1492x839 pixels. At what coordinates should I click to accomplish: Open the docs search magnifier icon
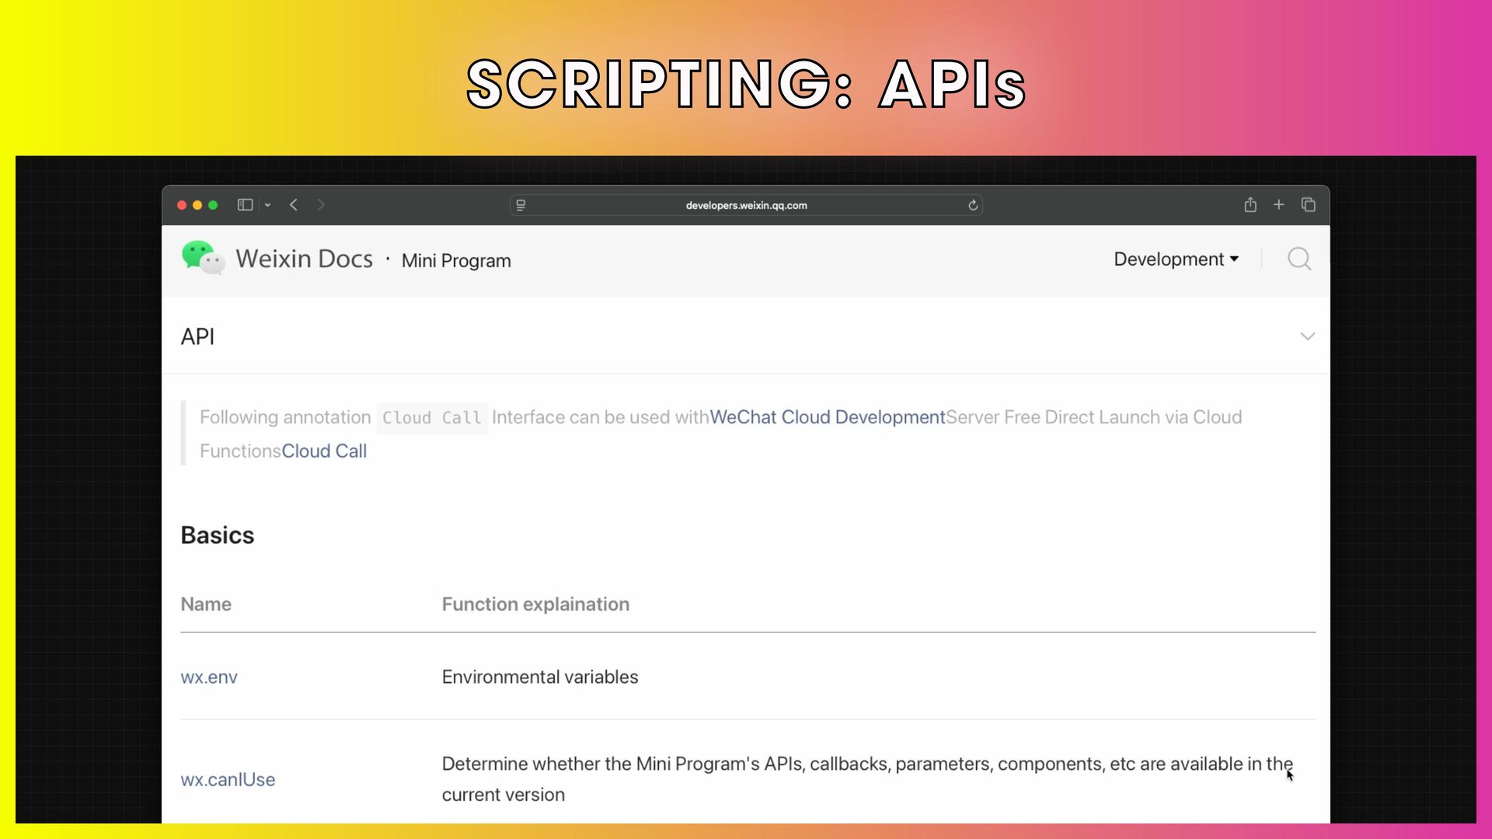tap(1299, 259)
